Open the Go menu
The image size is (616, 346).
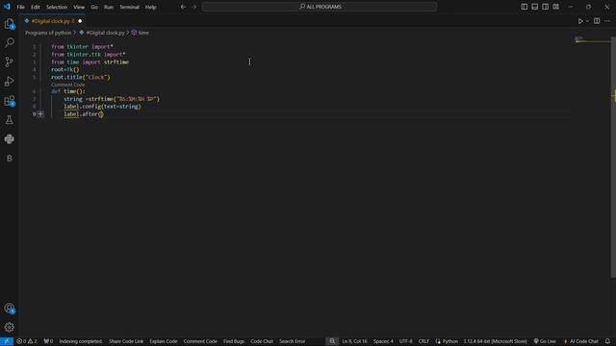click(94, 7)
